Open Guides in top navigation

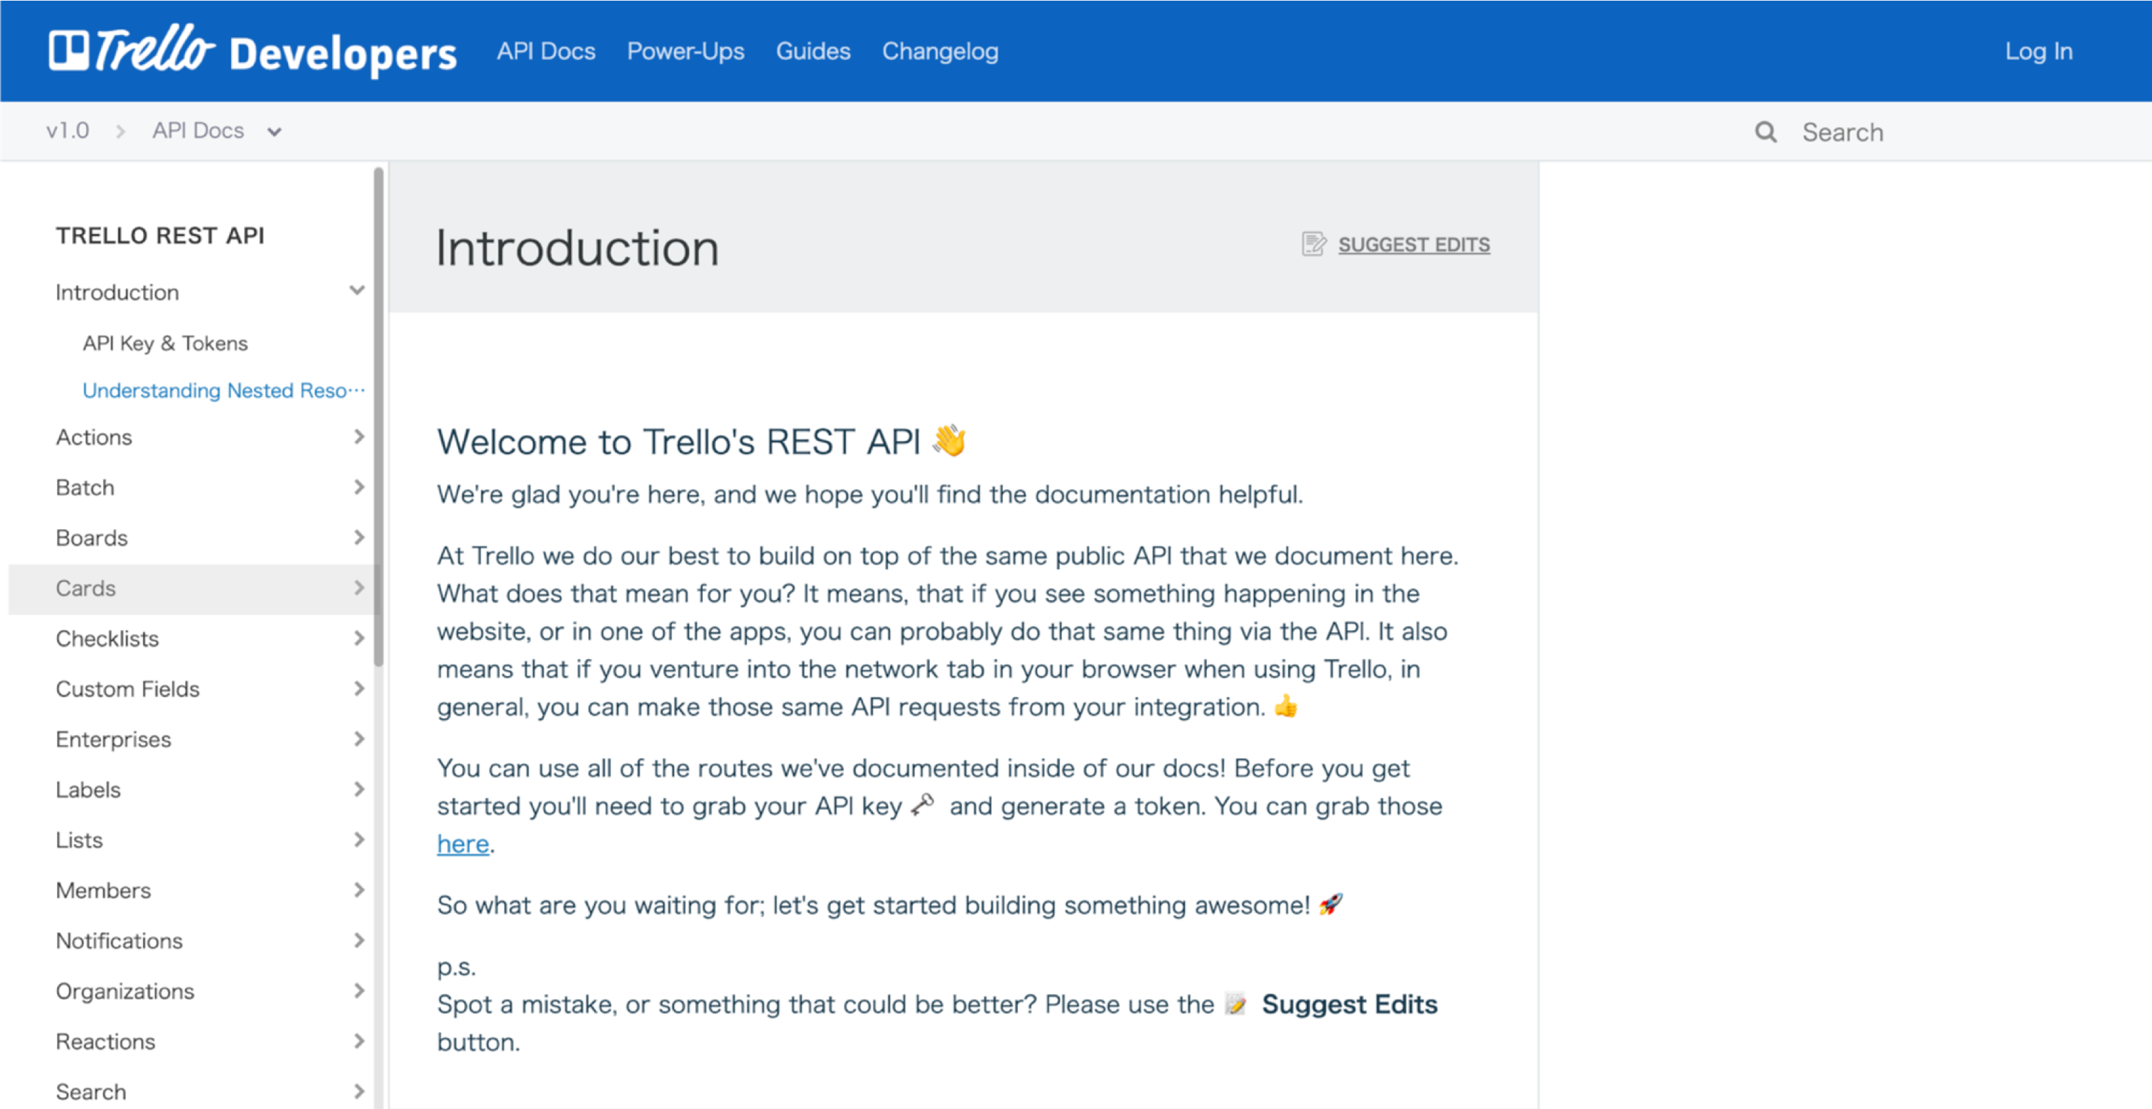(812, 51)
